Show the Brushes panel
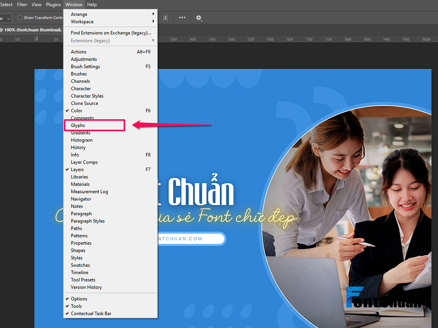The width and height of the screenshot is (438, 328). (111, 74)
